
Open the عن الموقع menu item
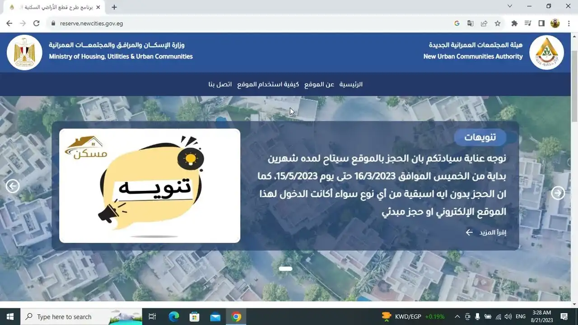click(x=319, y=84)
